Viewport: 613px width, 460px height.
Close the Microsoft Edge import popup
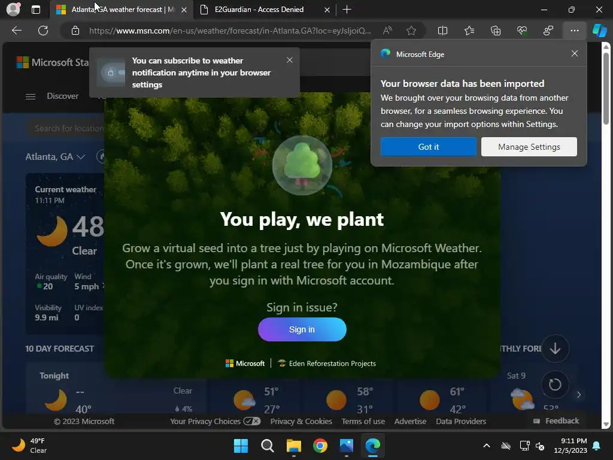574,53
